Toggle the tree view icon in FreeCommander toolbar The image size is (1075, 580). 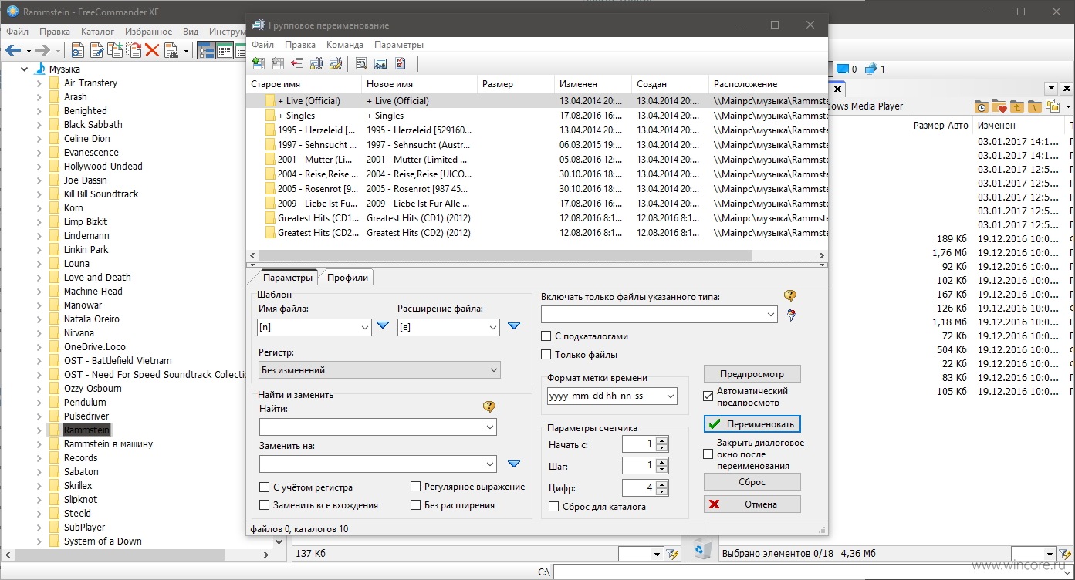(x=206, y=51)
